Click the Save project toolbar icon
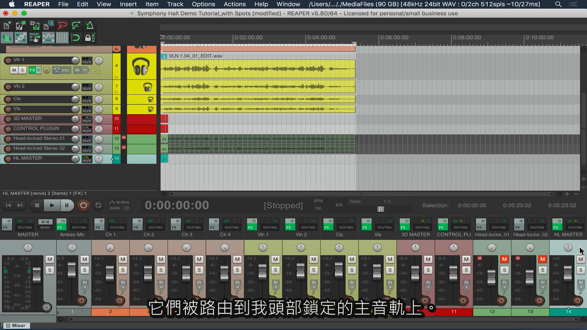This screenshot has width=587, height=330. [34, 25]
